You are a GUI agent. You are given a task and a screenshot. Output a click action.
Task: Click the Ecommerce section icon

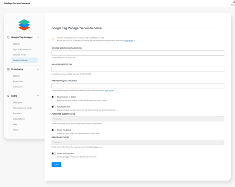click(8, 69)
